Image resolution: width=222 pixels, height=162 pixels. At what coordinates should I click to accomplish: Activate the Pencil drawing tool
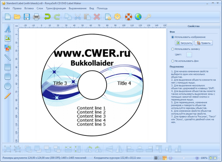click(8, 95)
